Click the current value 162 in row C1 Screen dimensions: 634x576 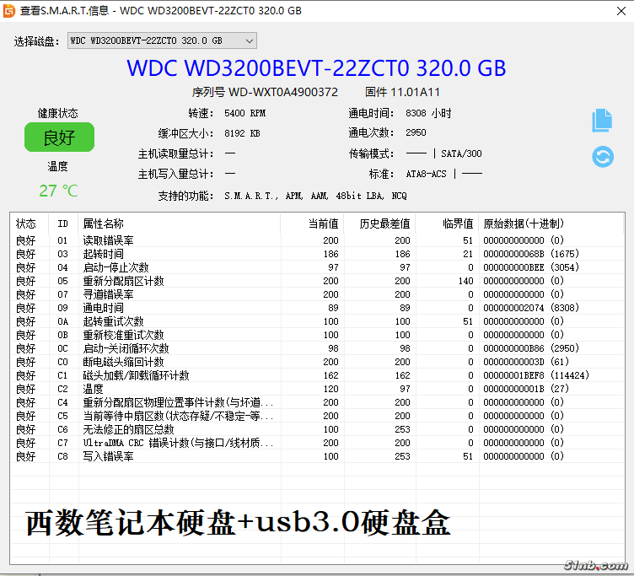[330, 375]
